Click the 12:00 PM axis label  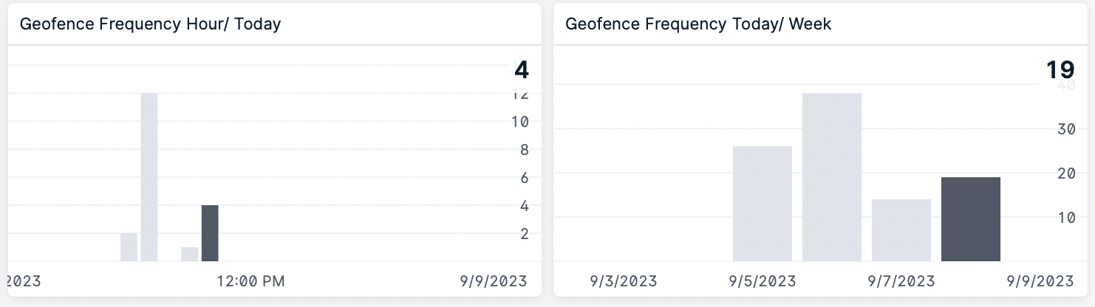click(x=250, y=281)
